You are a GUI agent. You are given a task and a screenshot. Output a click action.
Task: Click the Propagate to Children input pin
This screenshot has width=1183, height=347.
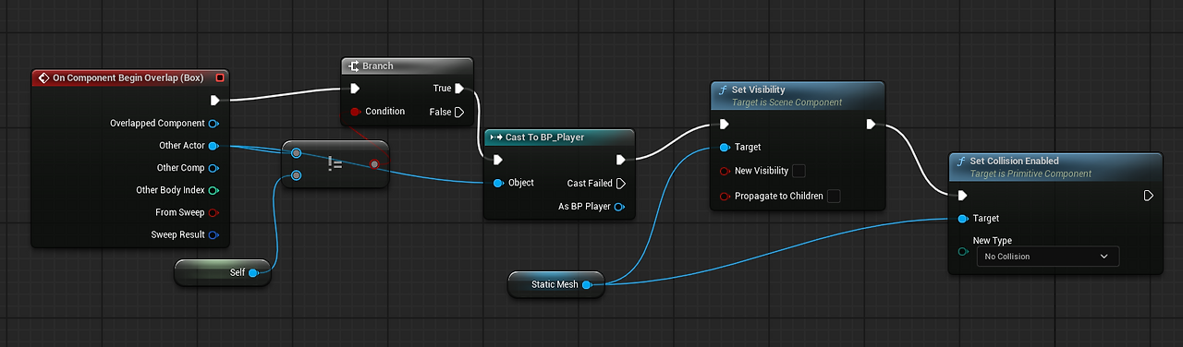[725, 196]
